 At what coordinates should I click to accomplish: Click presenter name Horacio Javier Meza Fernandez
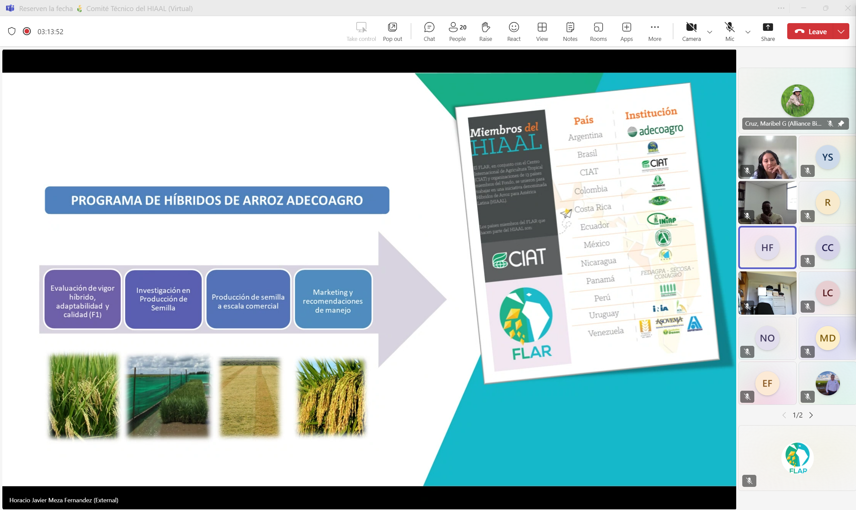[64, 500]
